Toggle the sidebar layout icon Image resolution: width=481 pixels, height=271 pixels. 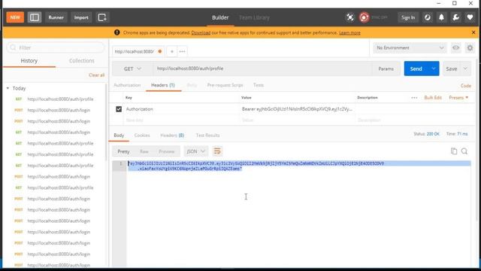point(35,17)
